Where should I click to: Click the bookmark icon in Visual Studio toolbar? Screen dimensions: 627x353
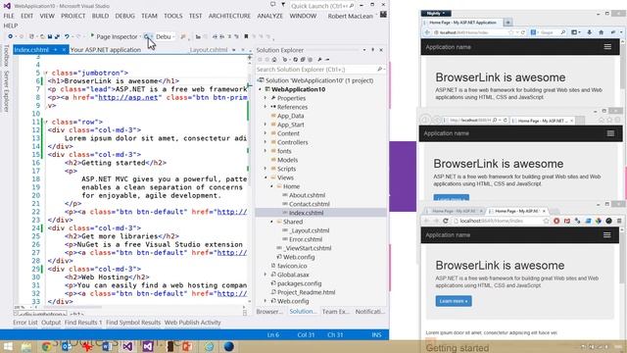click(246, 36)
